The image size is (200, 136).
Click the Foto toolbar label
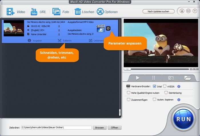point(65,12)
